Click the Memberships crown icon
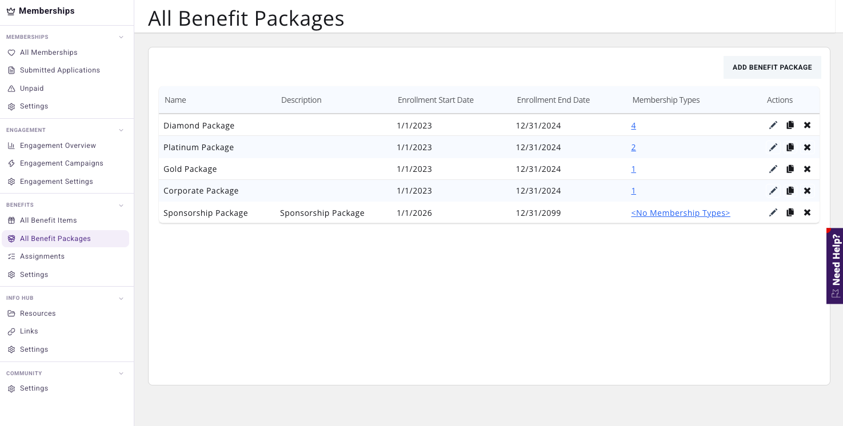This screenshot has height=426, width=843. click(x=11, y=11)
